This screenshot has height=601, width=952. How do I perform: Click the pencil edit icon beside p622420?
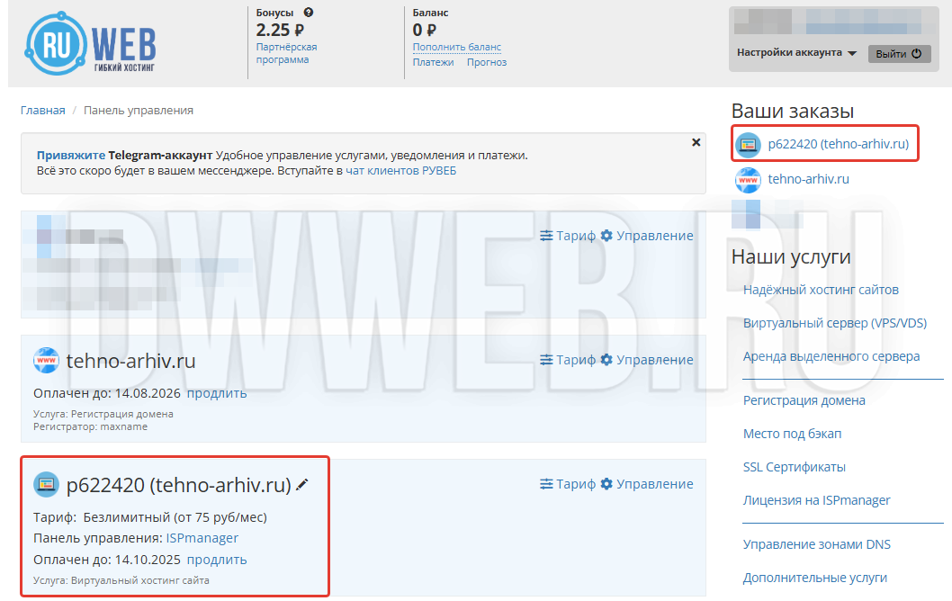point(302,485)
